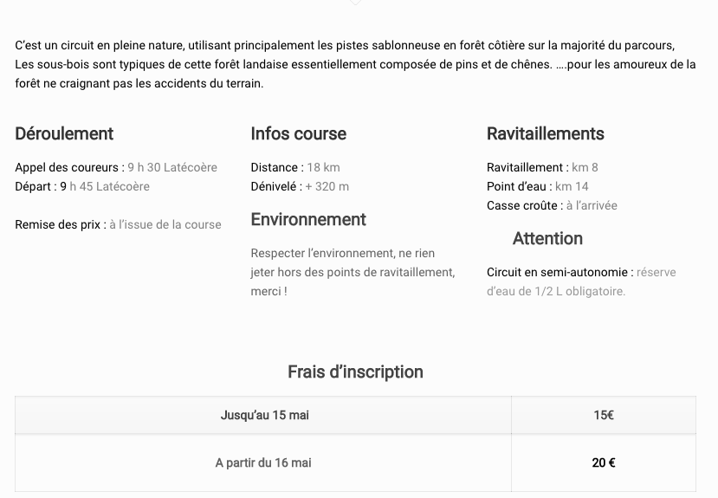718x498 pixels.
Task: Select the 'Jusqu'au 15 mai' table cell
Action: coord(263,415)
